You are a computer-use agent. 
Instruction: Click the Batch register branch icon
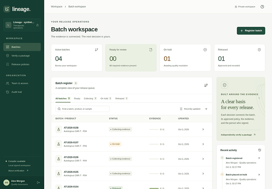click(206, 85)
